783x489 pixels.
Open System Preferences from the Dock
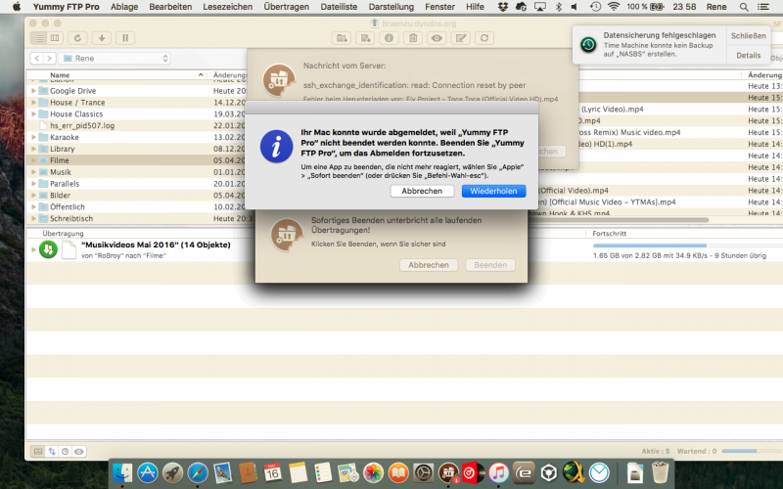pyautogui.click(x=424, y=472)
